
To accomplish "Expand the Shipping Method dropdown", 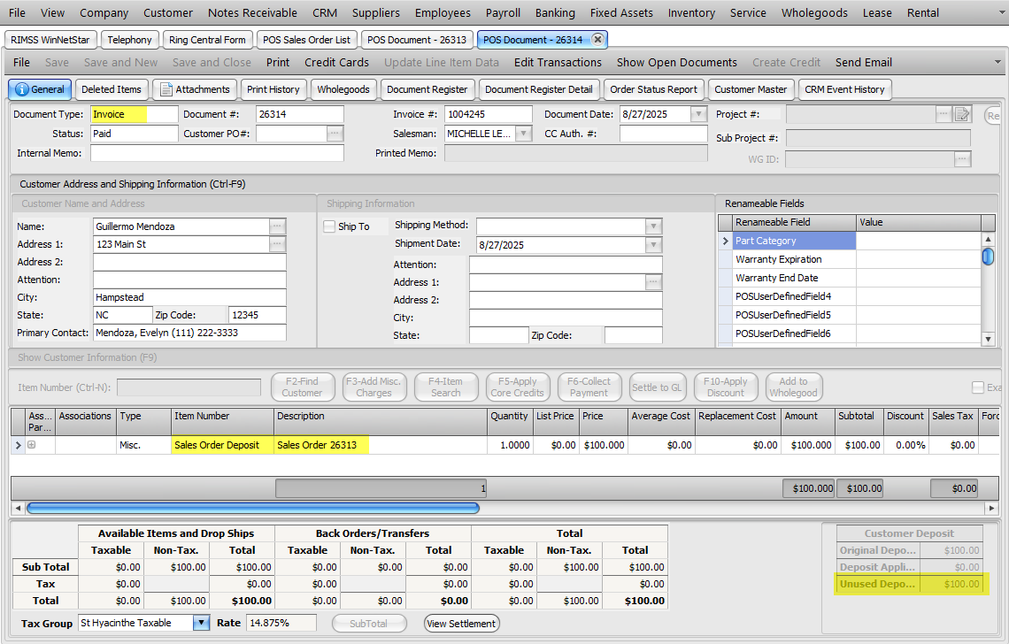I will (x=653, y=226).
